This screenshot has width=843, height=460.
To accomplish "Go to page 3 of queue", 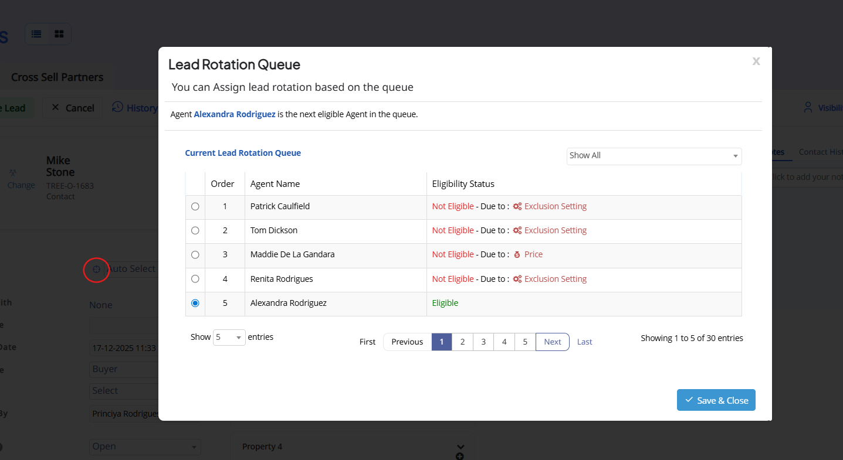I will 483,342.
